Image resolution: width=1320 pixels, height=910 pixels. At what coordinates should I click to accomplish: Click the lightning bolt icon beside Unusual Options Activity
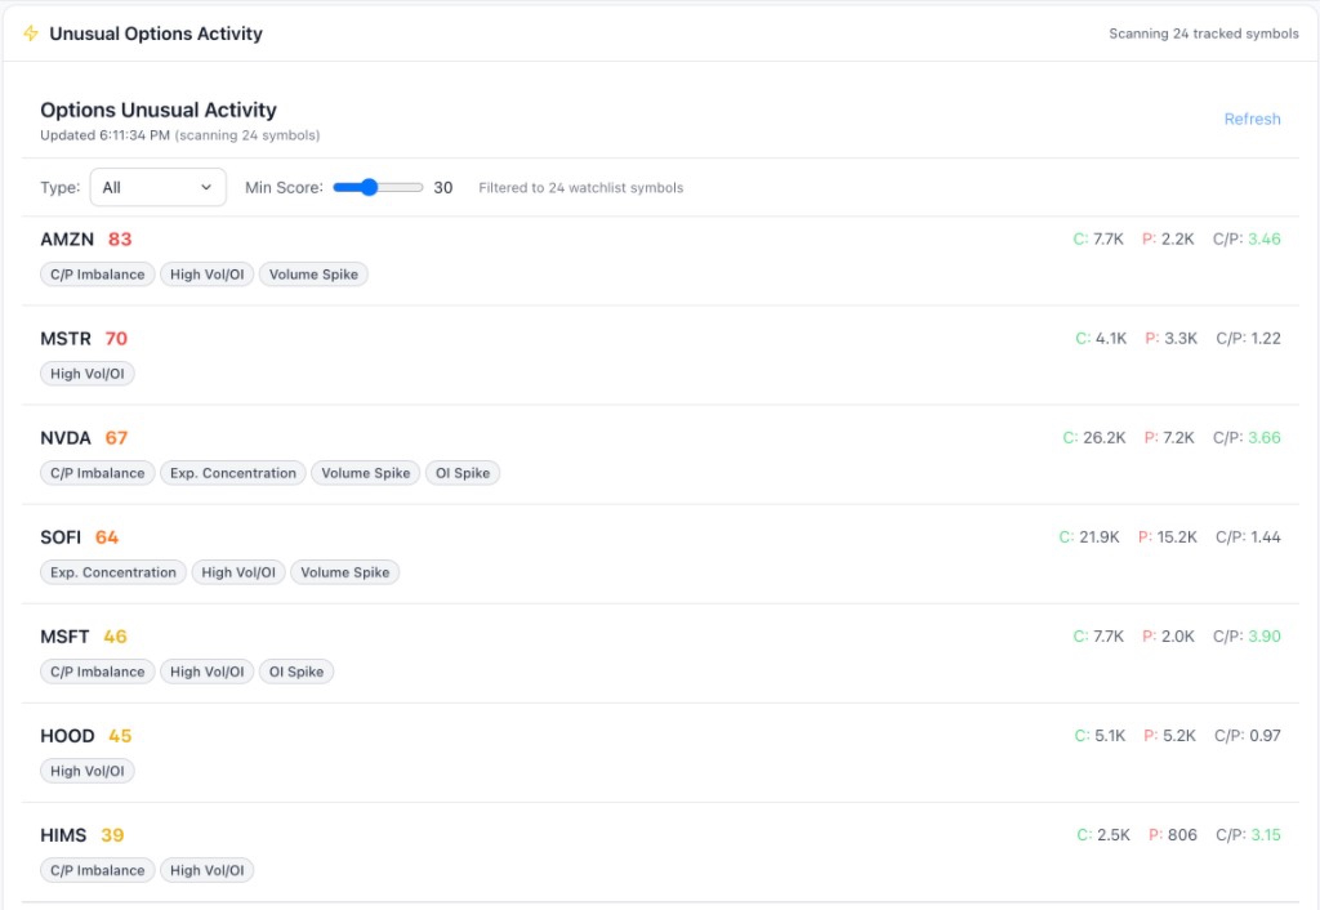(x=30, y=33)
